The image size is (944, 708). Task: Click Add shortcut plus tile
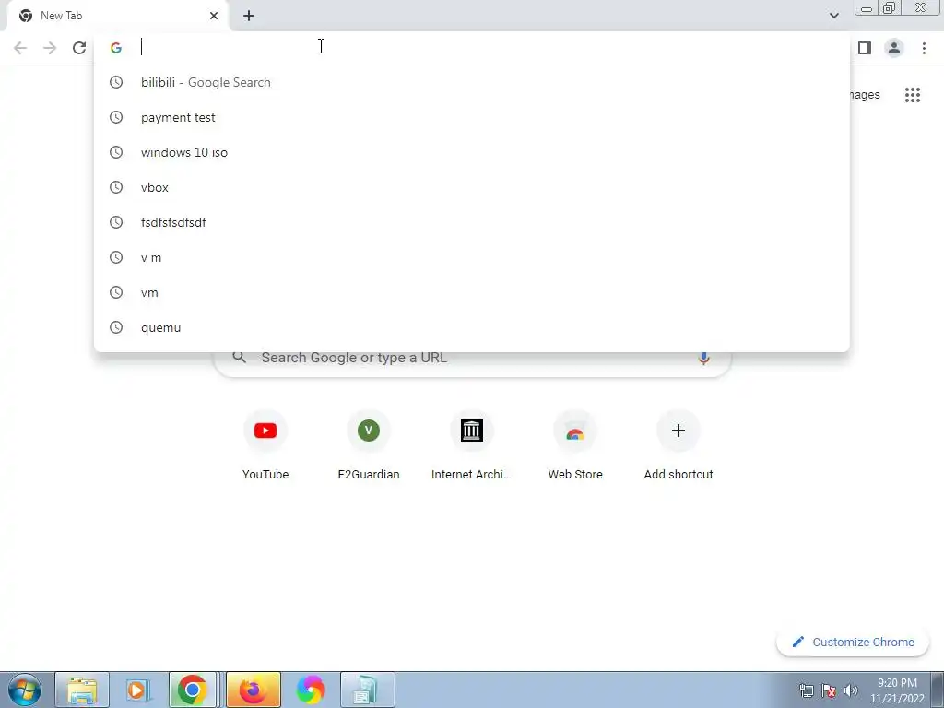[678, 445]
